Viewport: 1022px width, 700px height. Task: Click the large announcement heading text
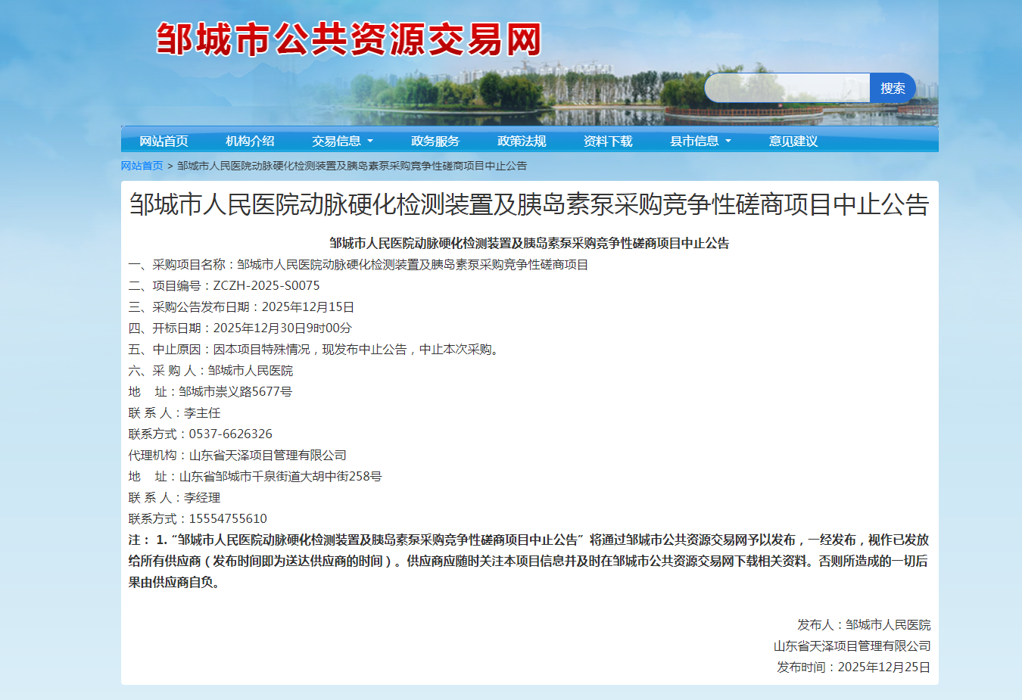(x=529, y=204)
